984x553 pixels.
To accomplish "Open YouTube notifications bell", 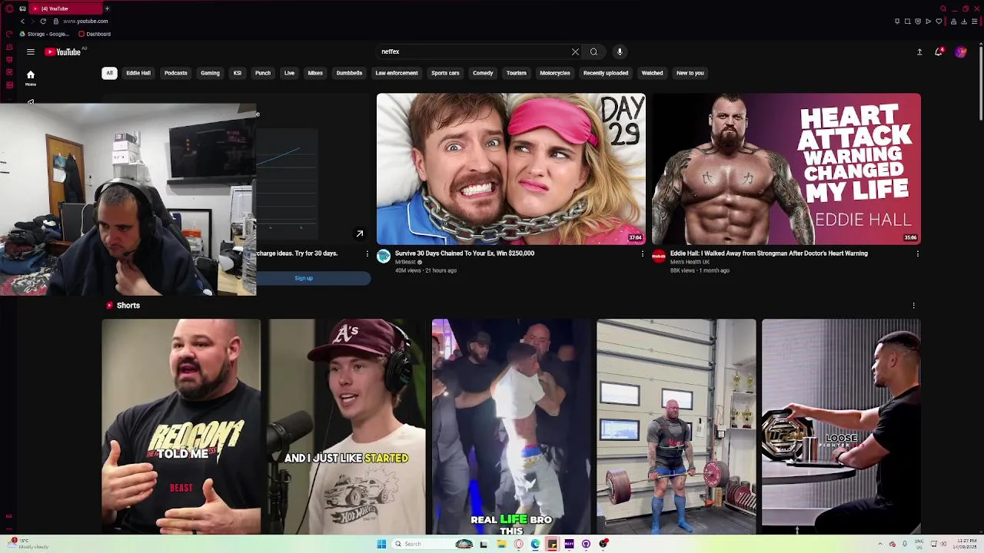I will pyautogui.click(x=939, y=51).
